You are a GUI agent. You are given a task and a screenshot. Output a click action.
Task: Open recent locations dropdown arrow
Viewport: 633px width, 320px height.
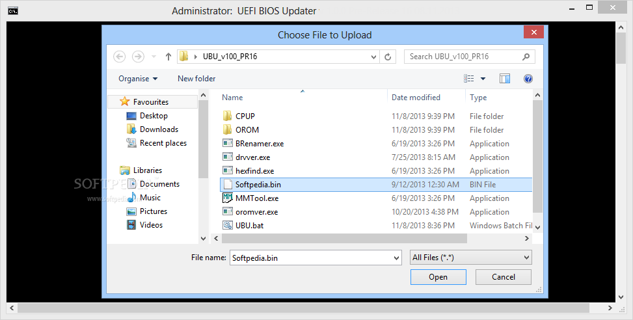[154, 57]
